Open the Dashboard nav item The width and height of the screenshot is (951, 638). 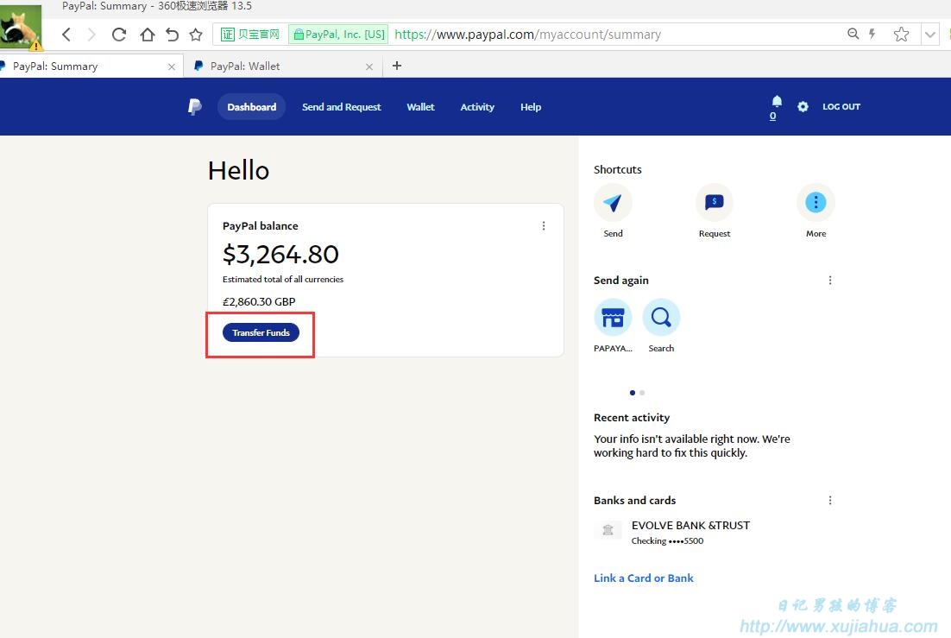(x=252, y=107)
